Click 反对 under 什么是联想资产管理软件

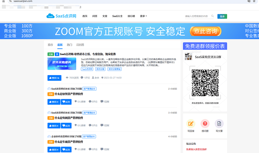66,102
